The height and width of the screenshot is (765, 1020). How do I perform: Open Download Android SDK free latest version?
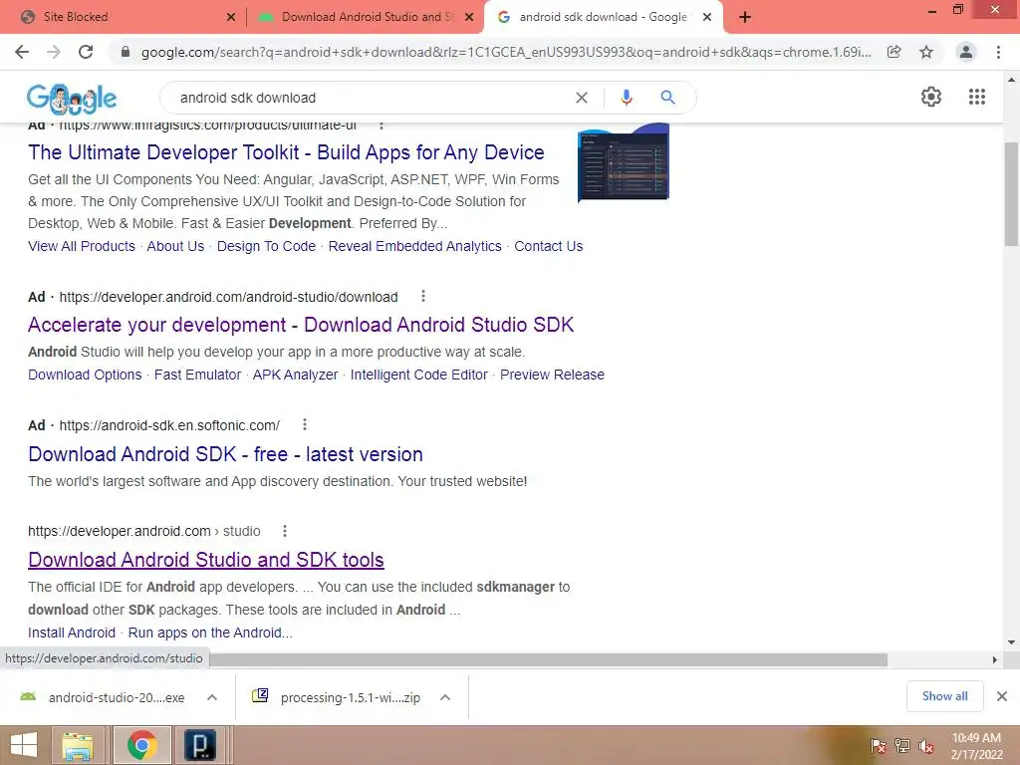pyautogui.click(x=225, y=454)
